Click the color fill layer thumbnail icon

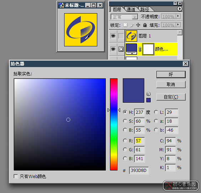132,49
